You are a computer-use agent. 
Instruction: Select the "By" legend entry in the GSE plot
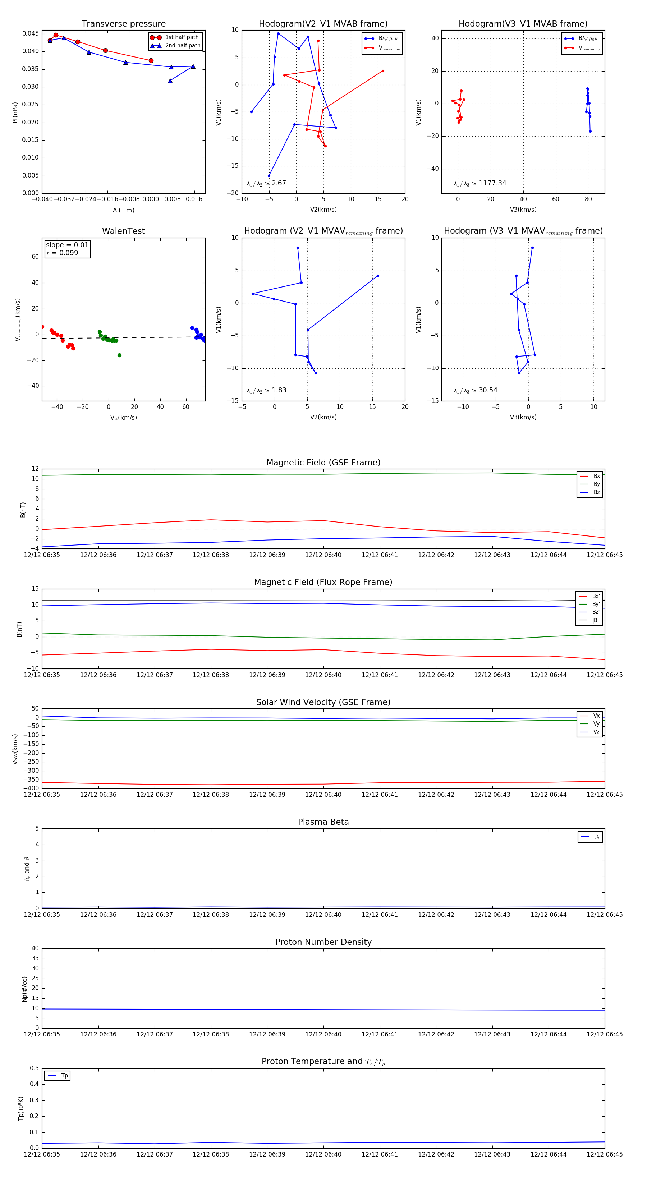coord(590,484)
